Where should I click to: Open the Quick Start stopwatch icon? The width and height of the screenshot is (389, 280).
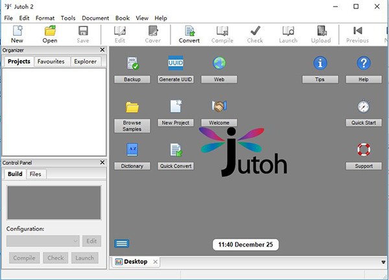[x=364, y=107]
